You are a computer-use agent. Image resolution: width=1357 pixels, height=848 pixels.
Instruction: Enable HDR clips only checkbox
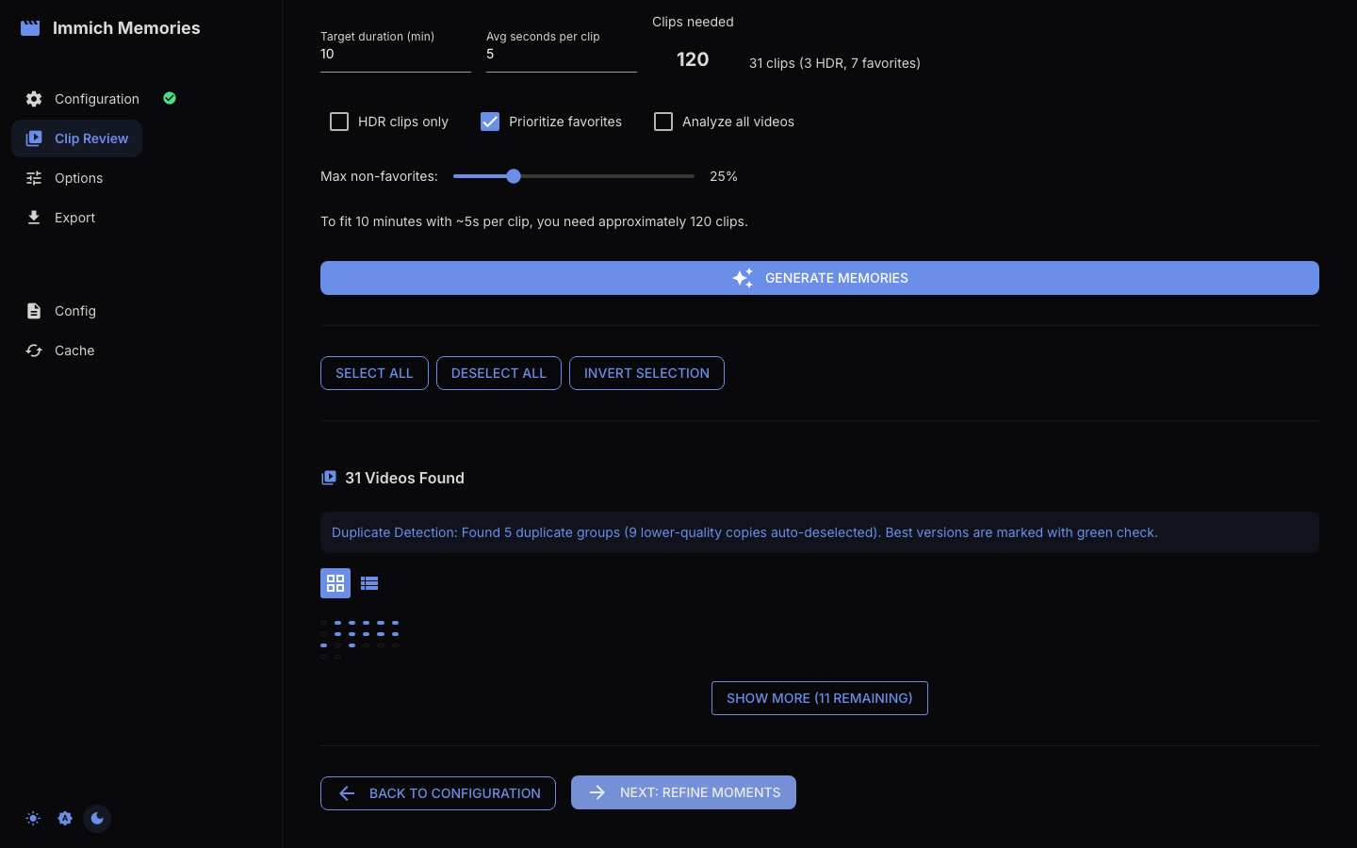click(339, 122)
